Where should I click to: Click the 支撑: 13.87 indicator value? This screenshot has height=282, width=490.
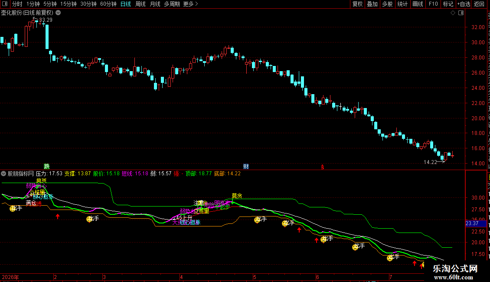click(78, 174)
